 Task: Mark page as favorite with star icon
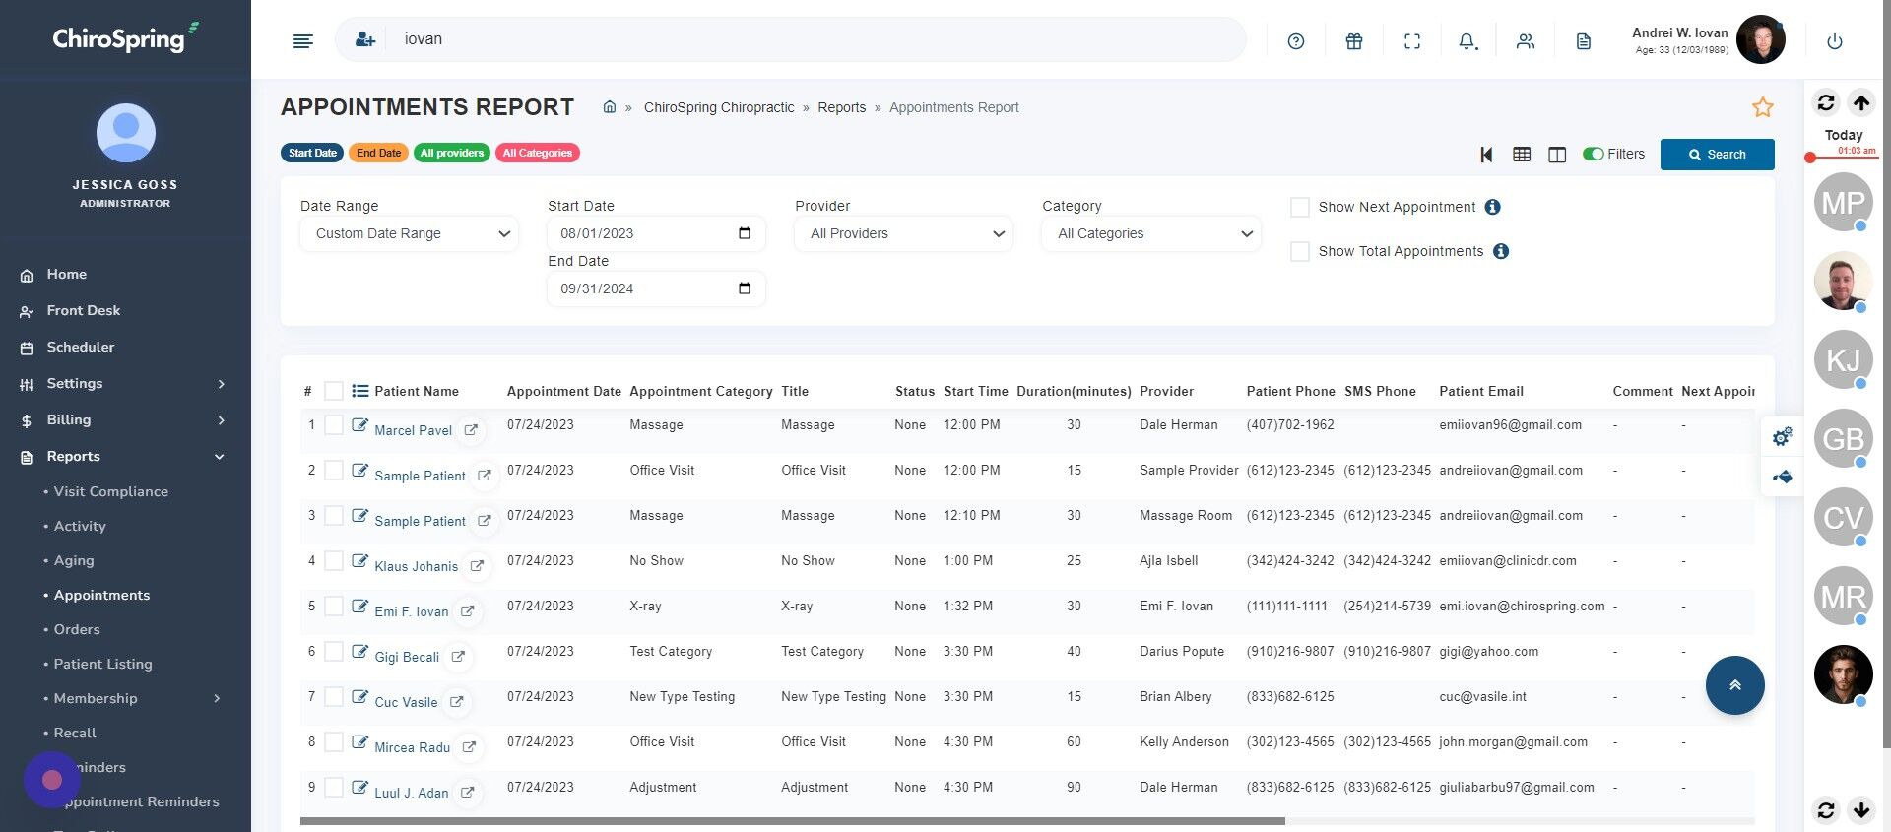click(1763, 107)
